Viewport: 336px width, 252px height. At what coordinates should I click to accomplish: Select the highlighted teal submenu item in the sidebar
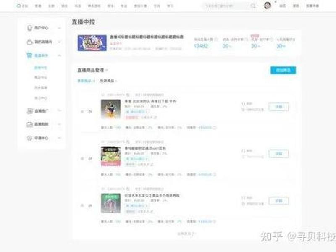pos(40,68)
